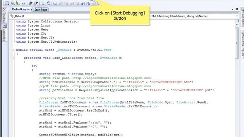Go to next bookmark icon
This screenshot has height=137, width=244.
click(66, 3)
